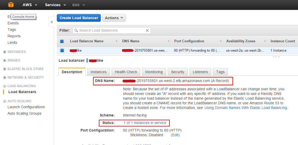Viewport: 298px width, 145px height.
Task: Clear the filter with the X icon
Action: [x=147, y=30]
